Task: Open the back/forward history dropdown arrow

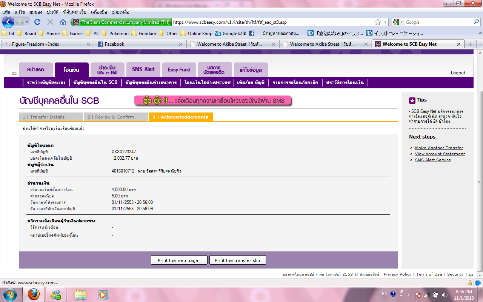Action: 27,22
